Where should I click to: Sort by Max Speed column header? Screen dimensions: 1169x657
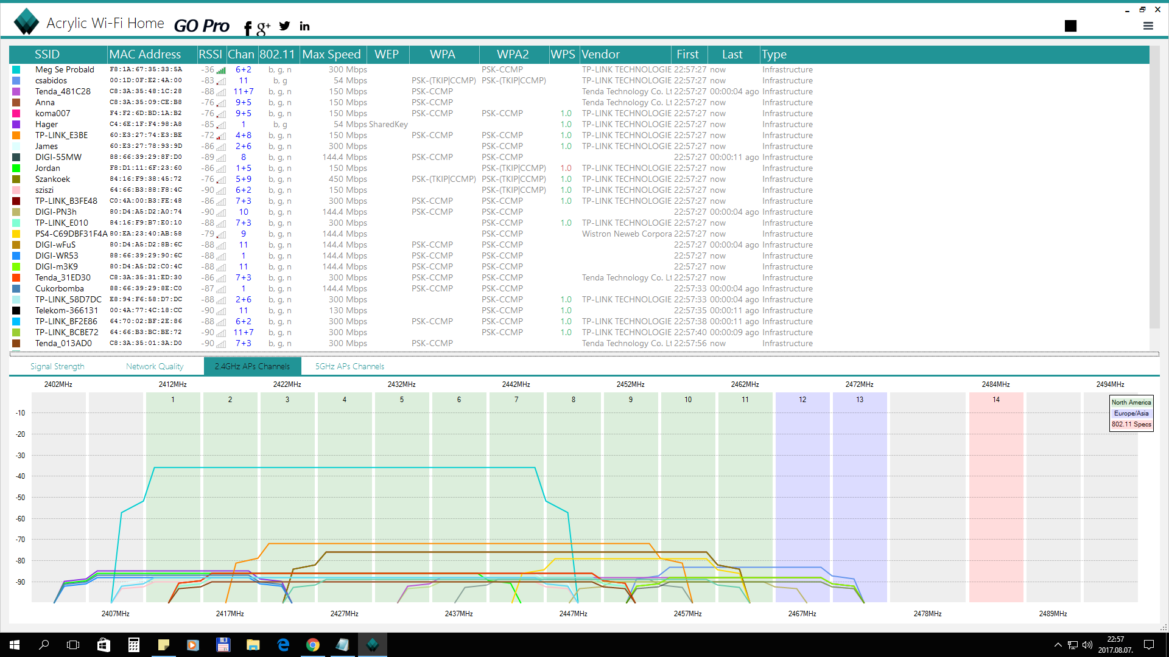332,54
